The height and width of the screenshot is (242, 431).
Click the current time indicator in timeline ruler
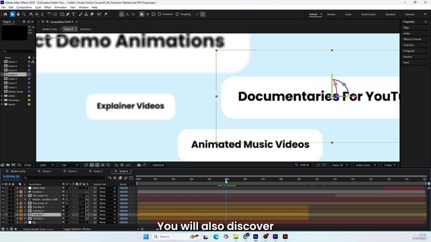click(x=226, y=179)
